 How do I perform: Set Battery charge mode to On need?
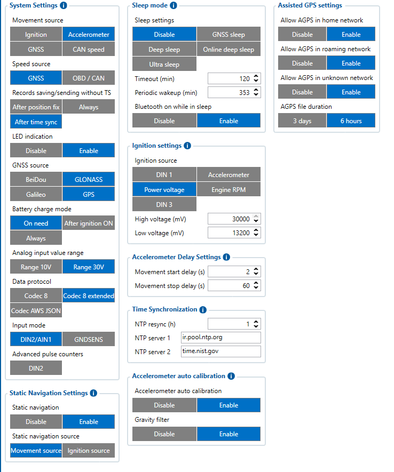pyautogui.click(x=36, y=223)
